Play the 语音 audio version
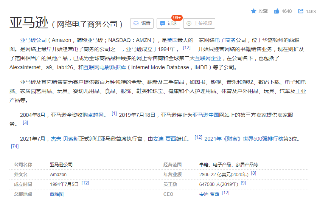 pyautogui.click(x=142, y=23)
